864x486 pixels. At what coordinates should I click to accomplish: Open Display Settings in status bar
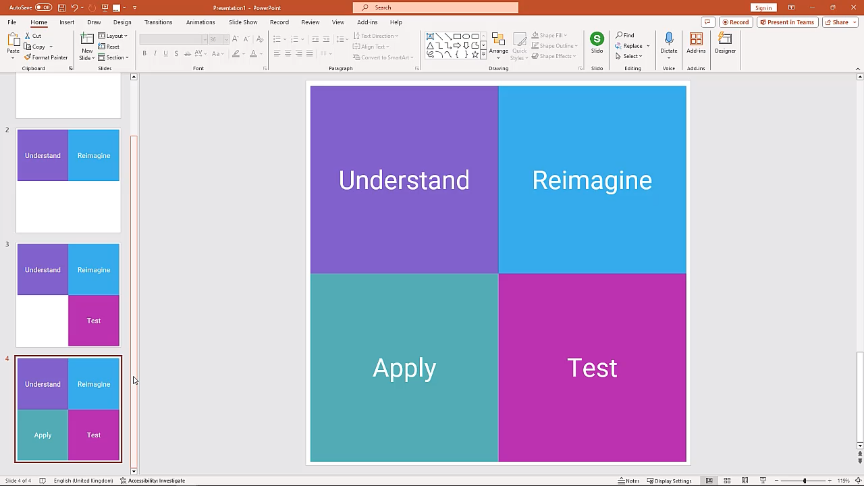(x=669, y=481)
